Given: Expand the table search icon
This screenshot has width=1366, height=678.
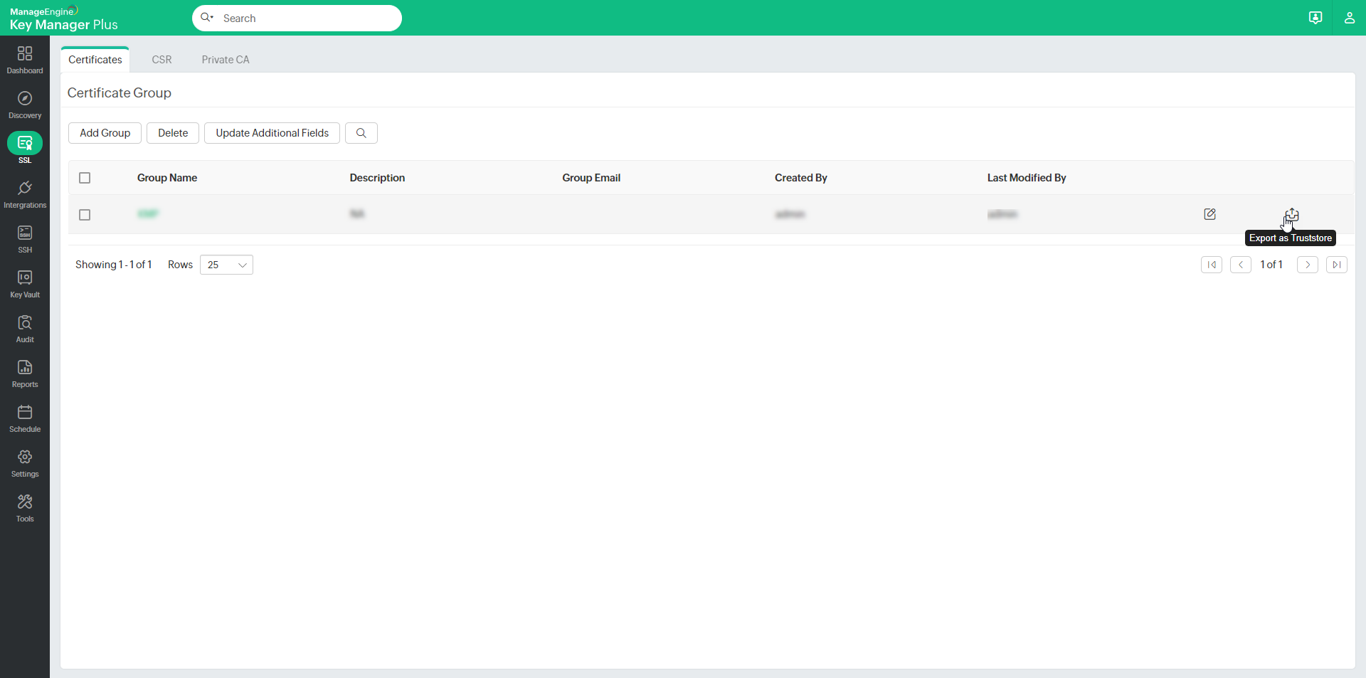Looking at the screenshot, I should [361, 133].
